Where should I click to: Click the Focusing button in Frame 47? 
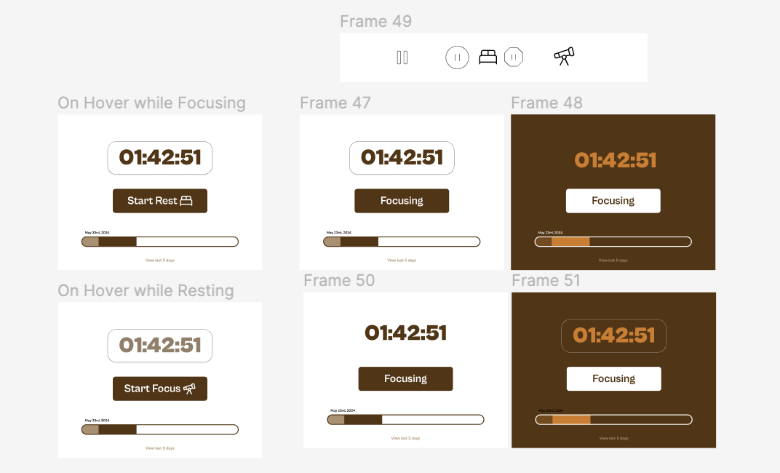coord(402,201)
